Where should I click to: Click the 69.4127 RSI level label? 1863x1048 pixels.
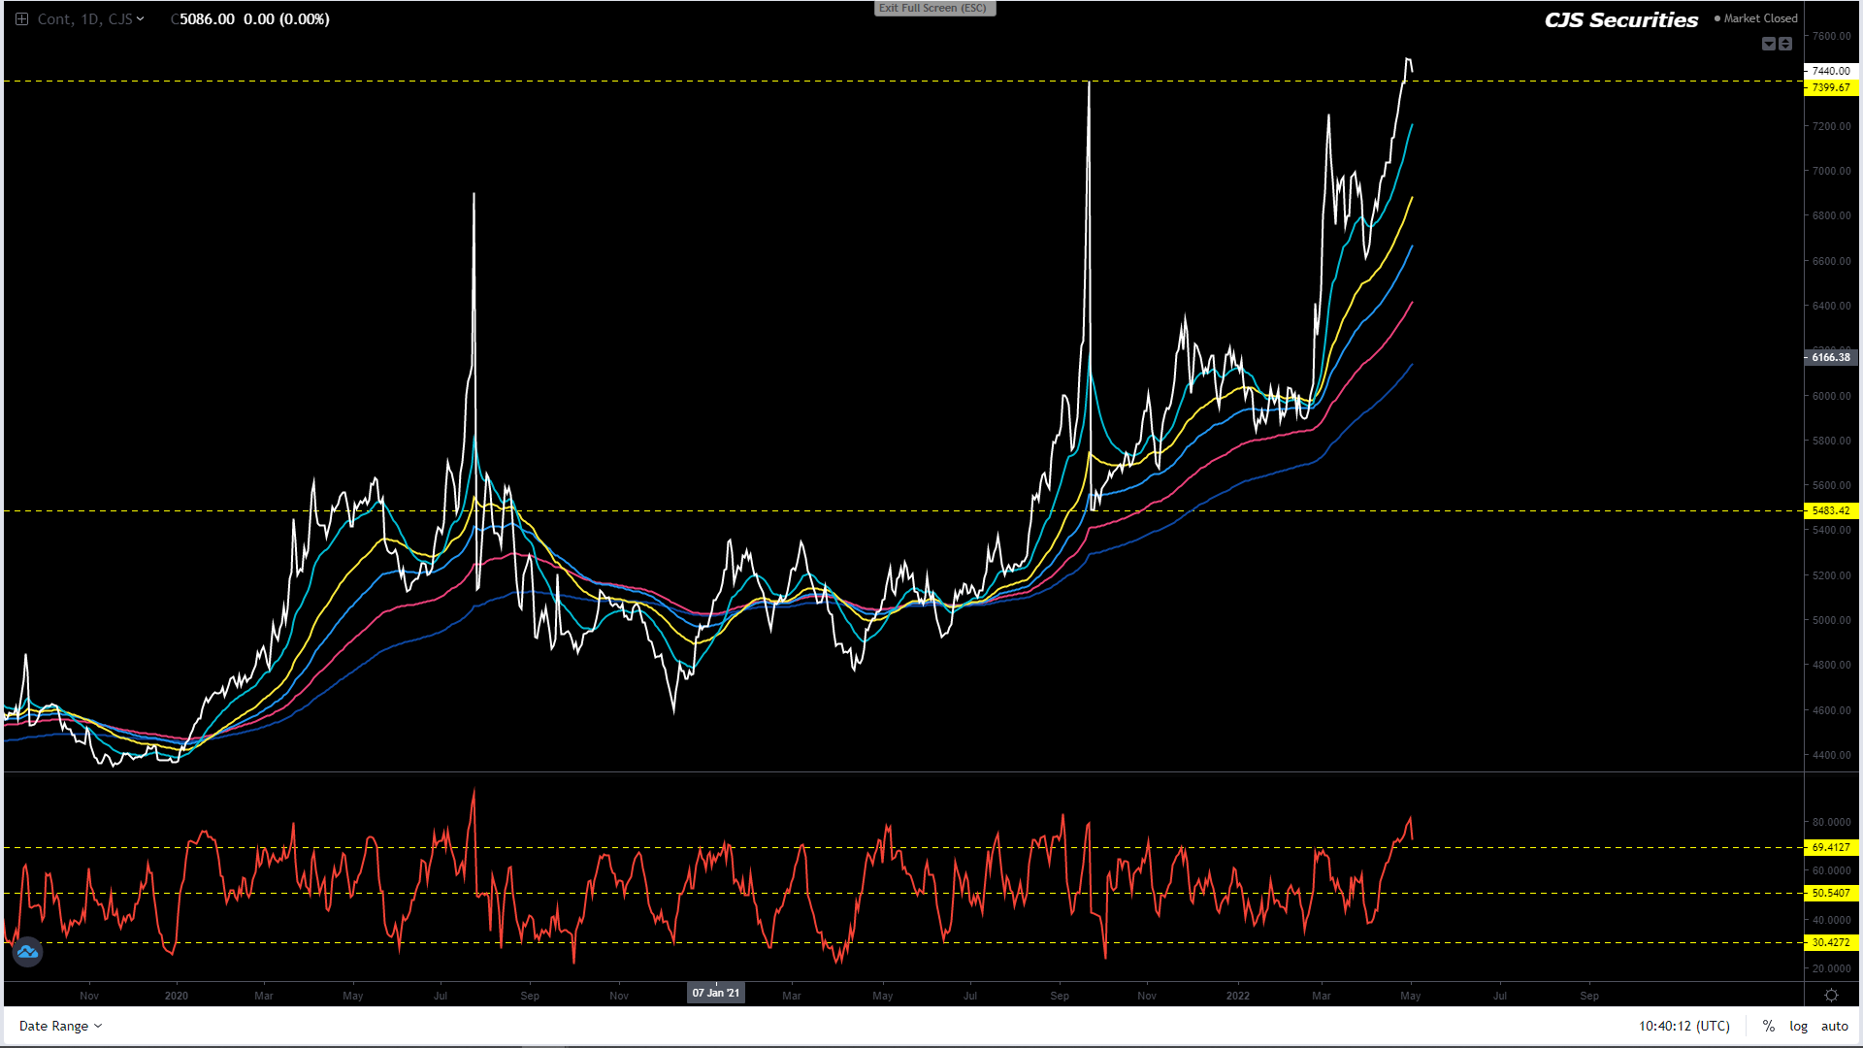(x=1830, y=847)
